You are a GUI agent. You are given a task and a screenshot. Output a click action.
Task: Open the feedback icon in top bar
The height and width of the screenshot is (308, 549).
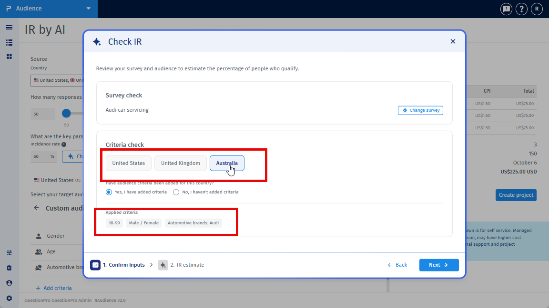[x=506, y=9]
